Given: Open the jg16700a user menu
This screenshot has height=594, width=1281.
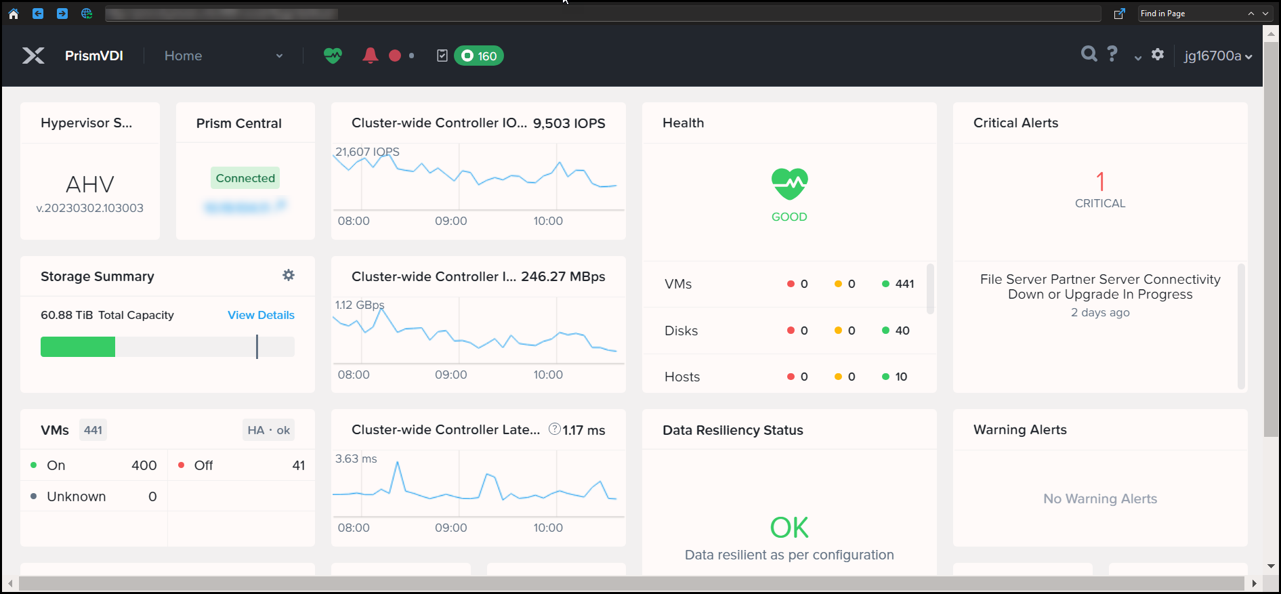Looking at the screenshot, I should [1217, 56].
